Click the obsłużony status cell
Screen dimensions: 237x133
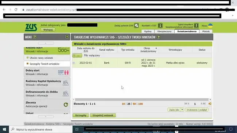point(202,63)
